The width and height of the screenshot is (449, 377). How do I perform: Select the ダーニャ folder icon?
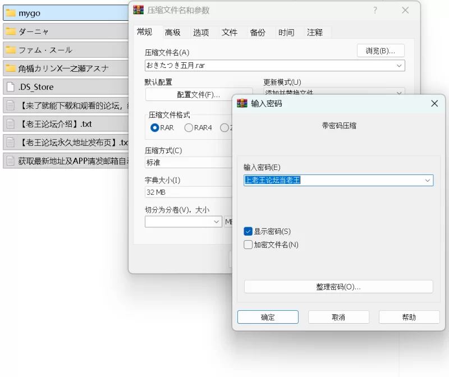(x=11, y=31)
